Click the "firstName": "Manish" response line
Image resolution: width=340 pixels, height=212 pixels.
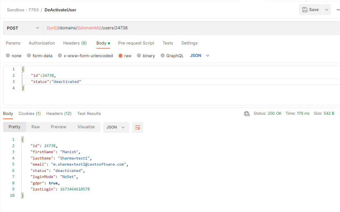(x=55, y=152)
